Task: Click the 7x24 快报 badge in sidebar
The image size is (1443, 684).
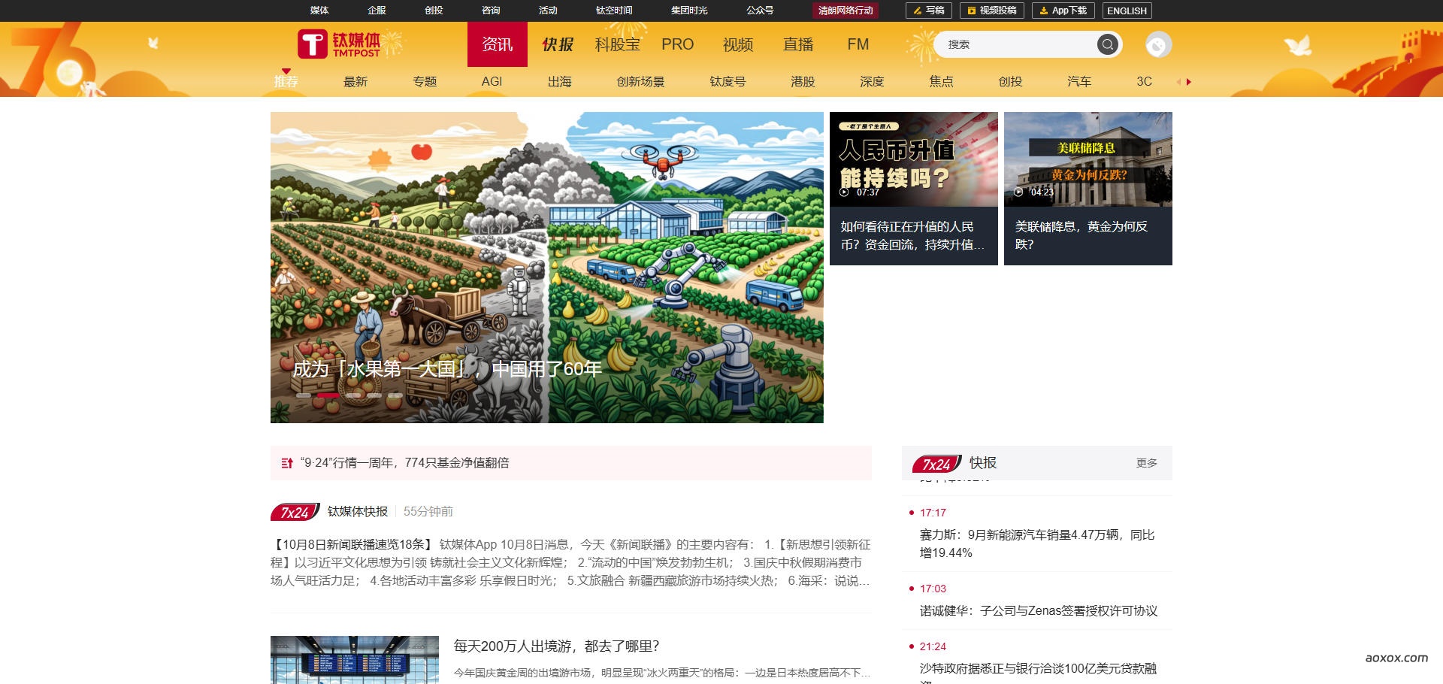Action: [936, 464]
